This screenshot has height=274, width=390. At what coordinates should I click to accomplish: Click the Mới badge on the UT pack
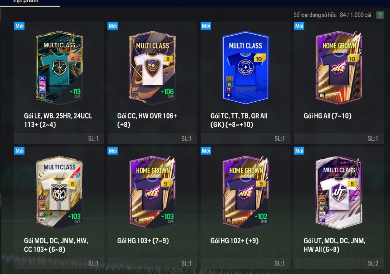(299, 151)
